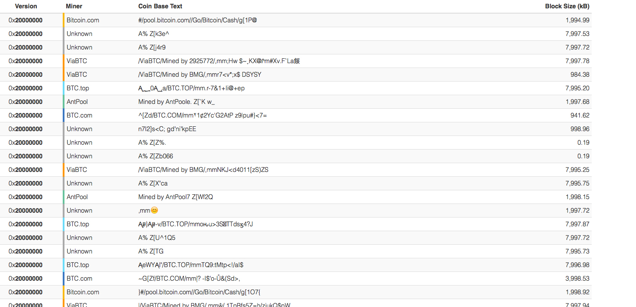The width and height of the screenshot is (636, 307).
Task: Select block size value 3,998.53
Action: [x=577, y=278]
